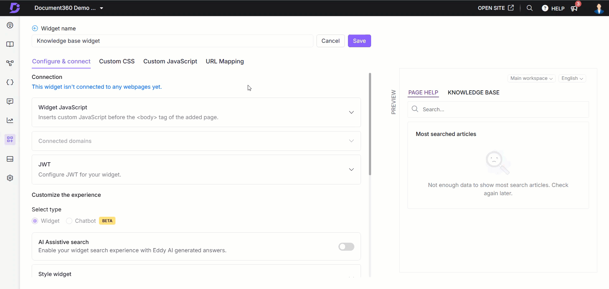Open the API docs braces icon
The height and width of the screenshot is (289, 609).
coord(10,82)
